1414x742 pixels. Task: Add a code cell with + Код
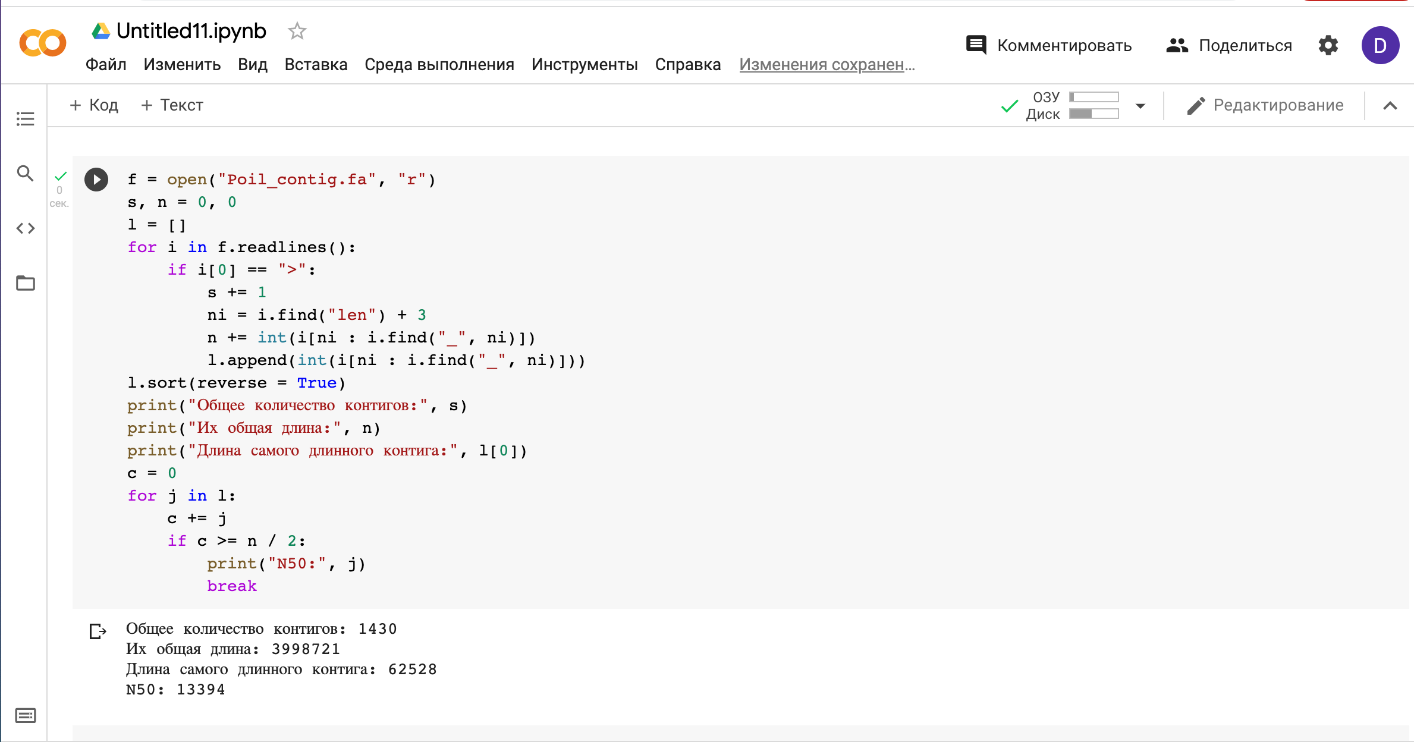94,105
